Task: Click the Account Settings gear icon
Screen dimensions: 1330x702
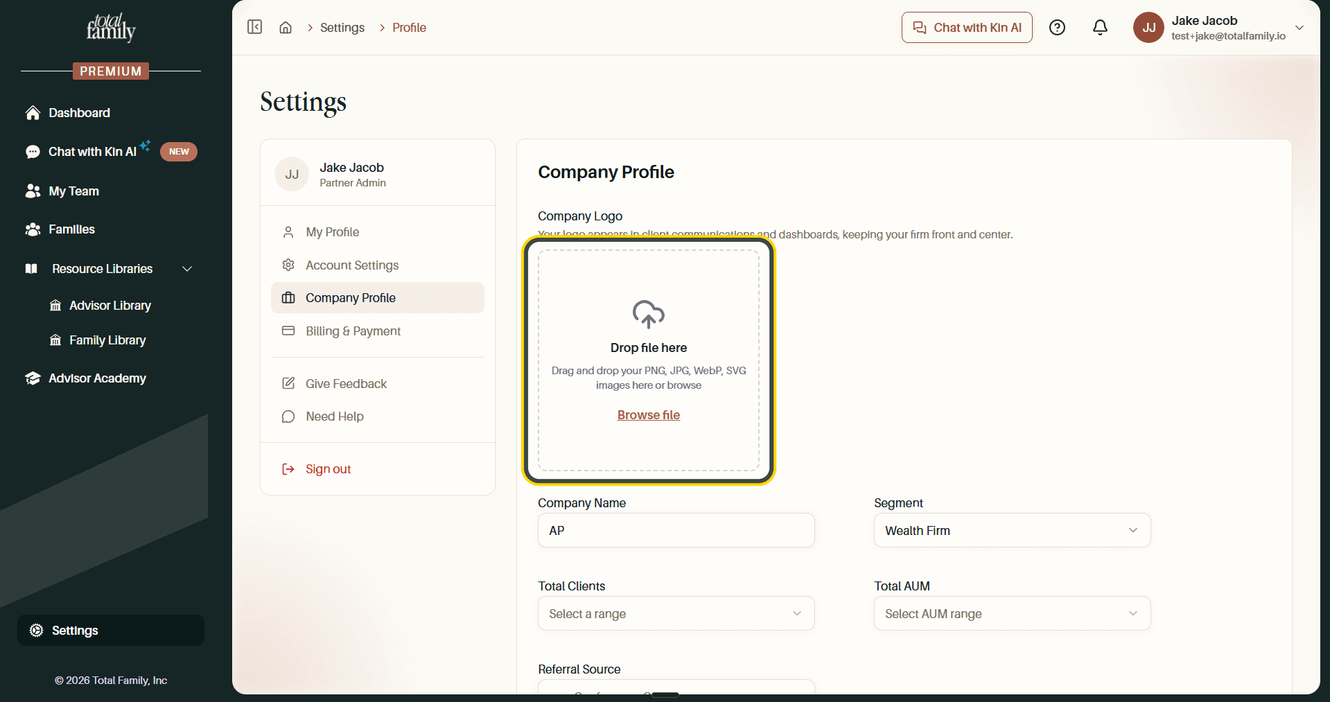Action: [x=288, y=265]
